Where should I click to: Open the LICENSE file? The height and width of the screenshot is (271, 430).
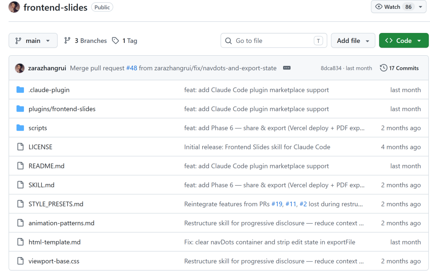40,147
